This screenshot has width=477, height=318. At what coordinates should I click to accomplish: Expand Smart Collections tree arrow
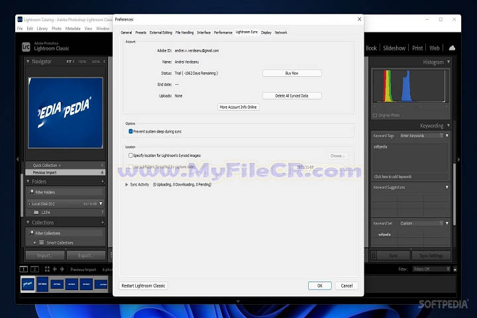tap(34, 242)
